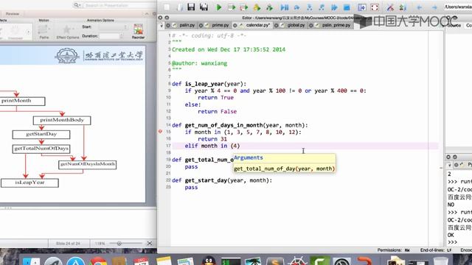472x265 pixels.
Task: Click Duration field in Animation Options
Action: pos(109,36)
